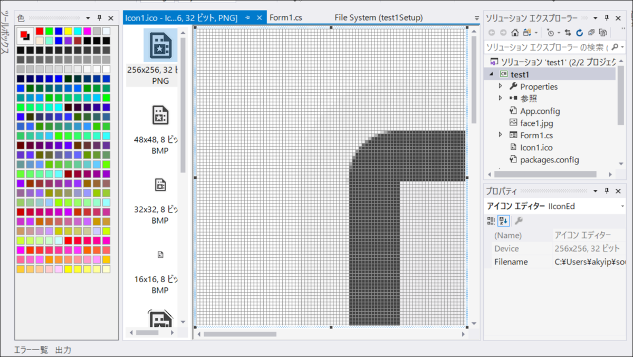The height and width of the screenshot is (357, 633).
Task: Click the image list scroll-down arrow
Action: pos(183,322)
